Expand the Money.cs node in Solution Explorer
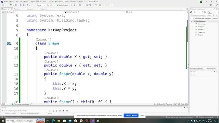 pyautogui.click(x=193, y=27)
